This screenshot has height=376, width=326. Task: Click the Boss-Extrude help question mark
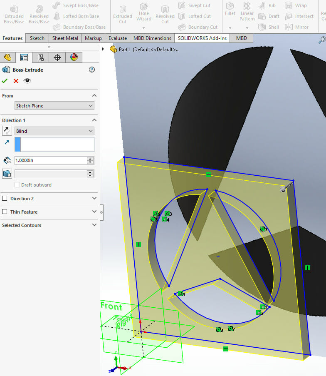point(92,70)
